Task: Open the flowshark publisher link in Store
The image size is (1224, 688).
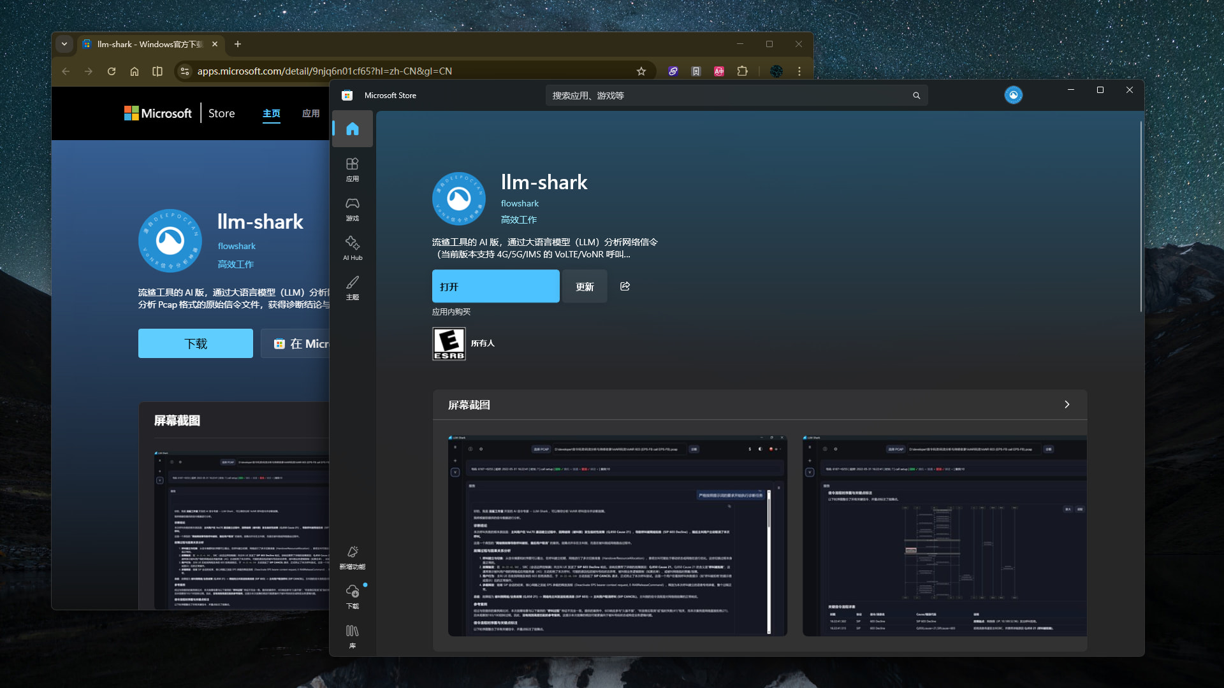Action: tap(520, 203)
